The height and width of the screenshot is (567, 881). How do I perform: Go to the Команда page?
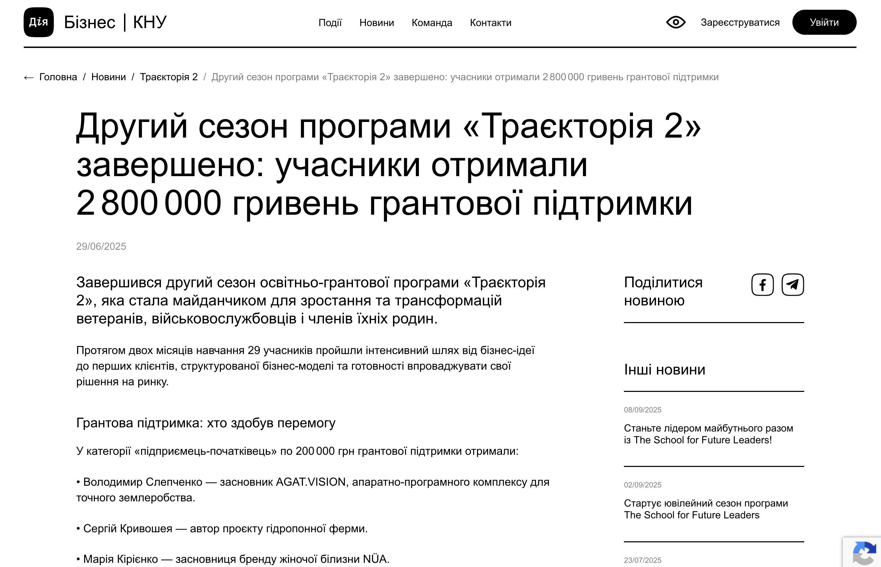click(431, 23)
